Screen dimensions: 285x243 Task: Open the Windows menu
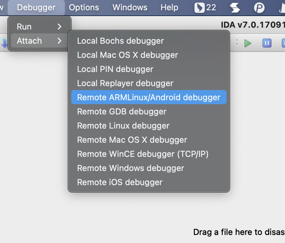[x=130, y=7]
